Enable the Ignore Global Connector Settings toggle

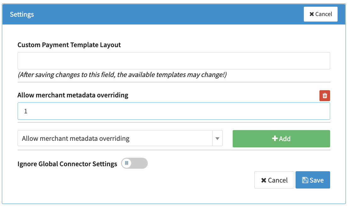(134, 163)
